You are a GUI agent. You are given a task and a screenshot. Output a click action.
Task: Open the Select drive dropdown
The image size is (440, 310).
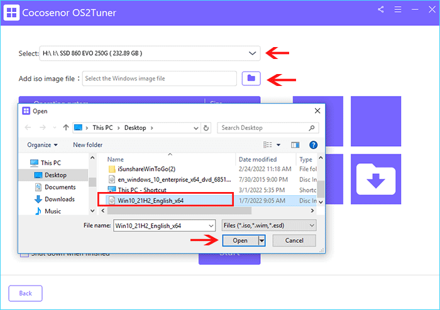(252, 53)
